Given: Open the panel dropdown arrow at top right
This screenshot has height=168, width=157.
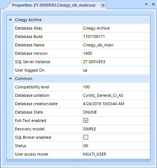Looking at the screenshot, I should click(x=146, y=4).
